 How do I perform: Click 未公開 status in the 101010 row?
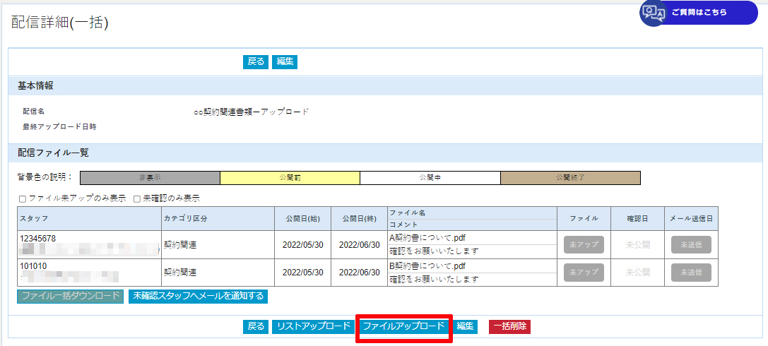point(638,273)
